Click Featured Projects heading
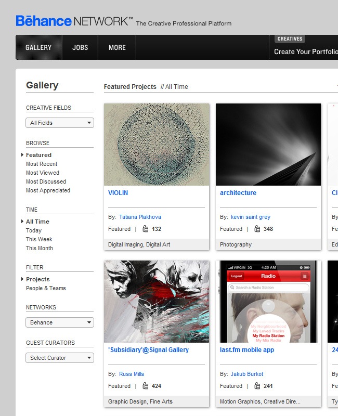 130,87
